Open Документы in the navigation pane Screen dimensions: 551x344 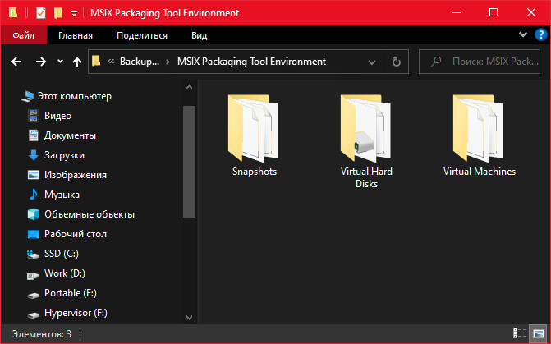point(70,135)
